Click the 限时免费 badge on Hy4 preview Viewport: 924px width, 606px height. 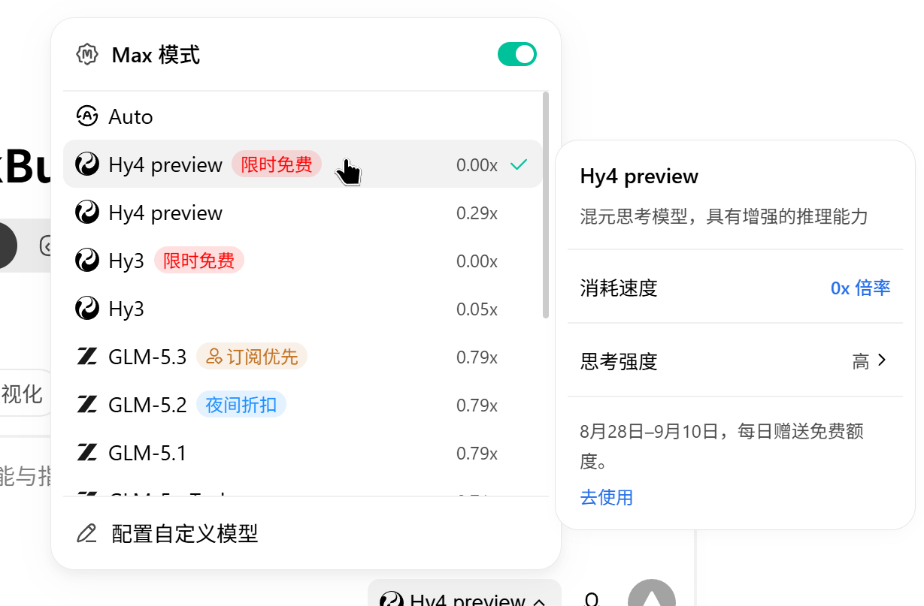coord(277,164)
